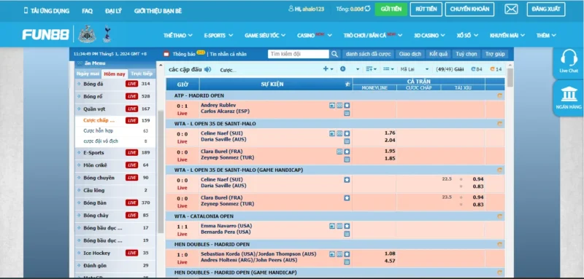Open the plus-sign dropdown in toolbar
Viewport: 584px width, 279px height.
point(328,69)
